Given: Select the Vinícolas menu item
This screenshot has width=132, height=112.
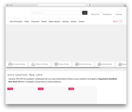Looking at the screenshot, I should point(65,21).
